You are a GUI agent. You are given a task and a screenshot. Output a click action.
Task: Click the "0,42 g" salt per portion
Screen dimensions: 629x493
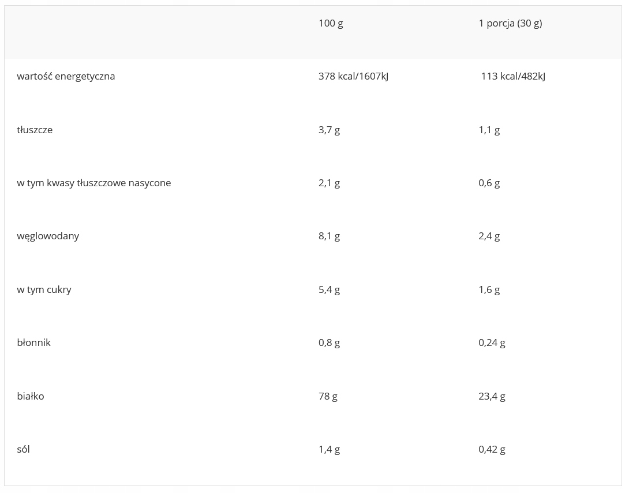click(x=492, y=449)
